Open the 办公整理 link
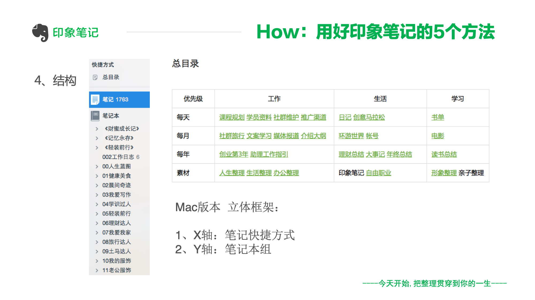Screen dimensions: 535x300 click(x=286, y=173)
